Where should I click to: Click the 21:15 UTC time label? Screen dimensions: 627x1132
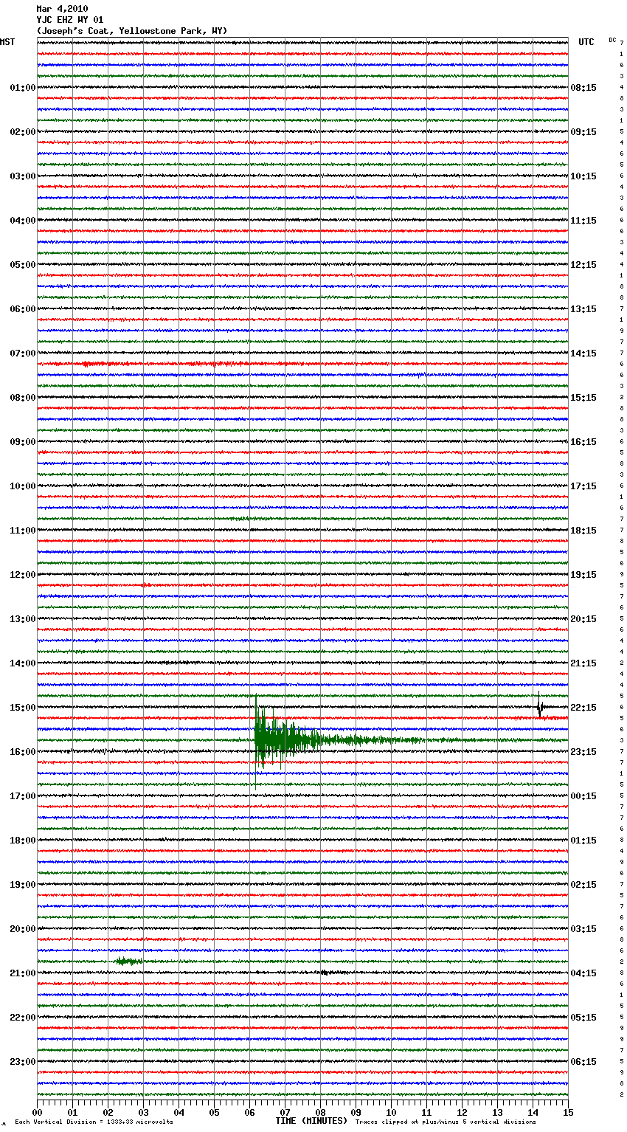(x=583, y=663)
